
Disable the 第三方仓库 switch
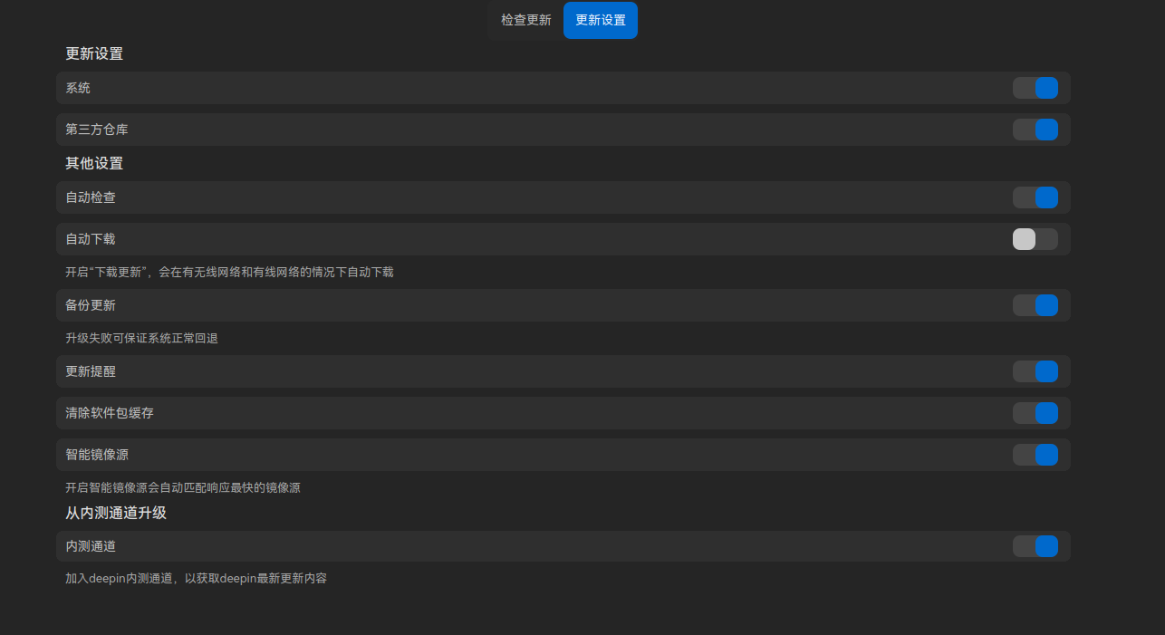point(1035,130)
